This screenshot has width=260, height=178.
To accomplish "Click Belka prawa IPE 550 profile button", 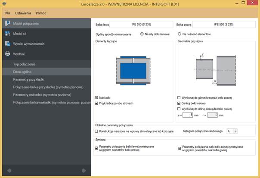I will (x=224, y=25).
